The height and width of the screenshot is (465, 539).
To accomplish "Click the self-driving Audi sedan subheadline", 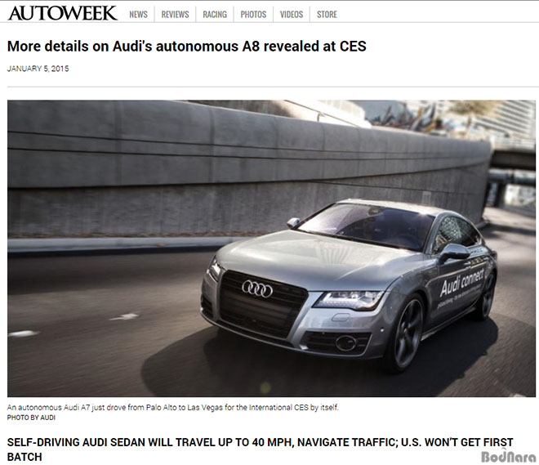I will click(260, 449).
